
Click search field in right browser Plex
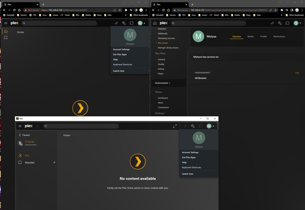pyautogui.click(x=208, y=23)
